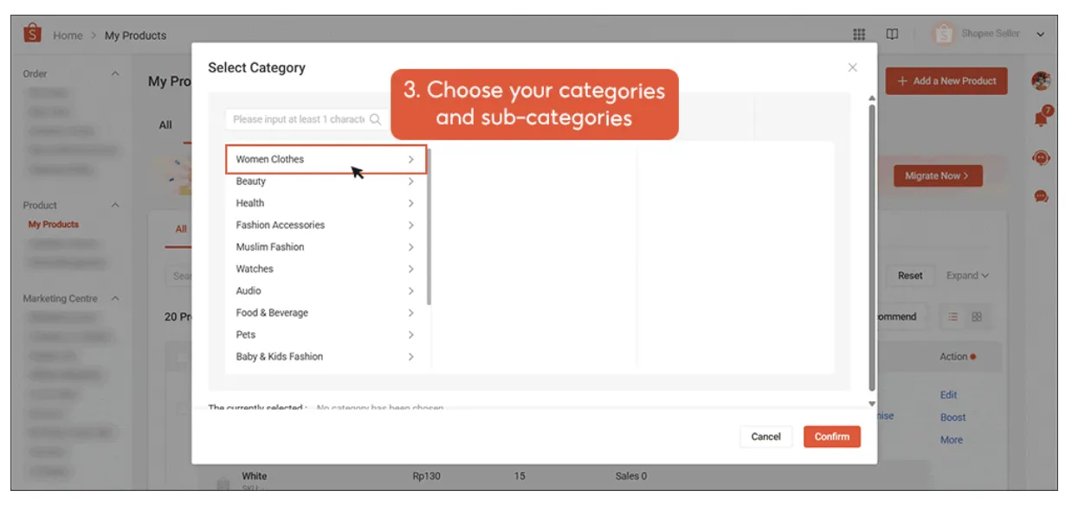
Task: Open the customer support headset icon
Action: coord(1041,158)
